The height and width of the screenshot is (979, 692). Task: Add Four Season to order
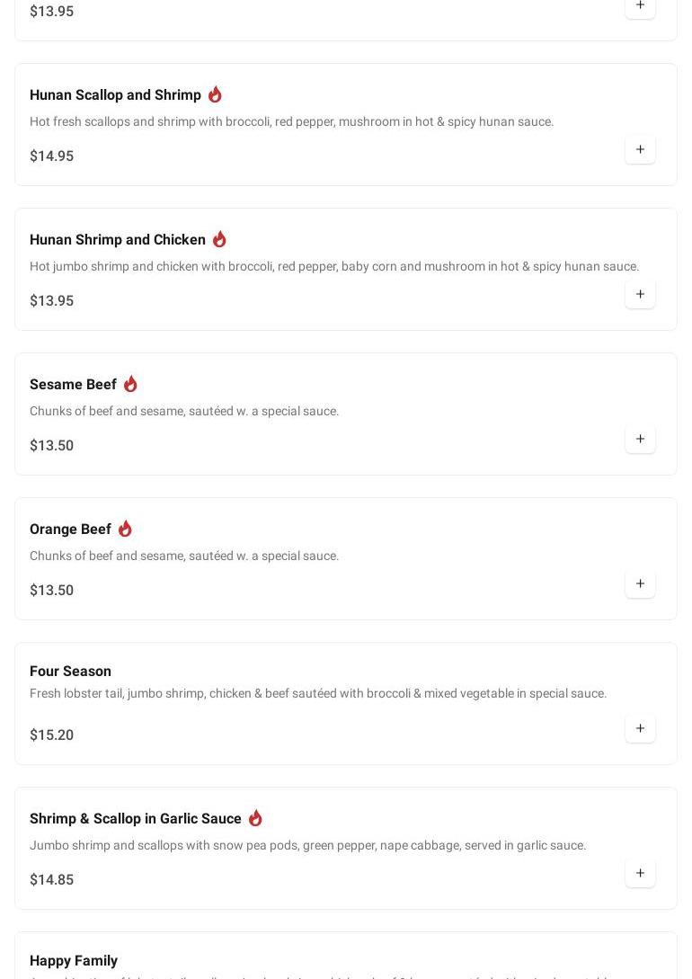[x=640, y=729]
